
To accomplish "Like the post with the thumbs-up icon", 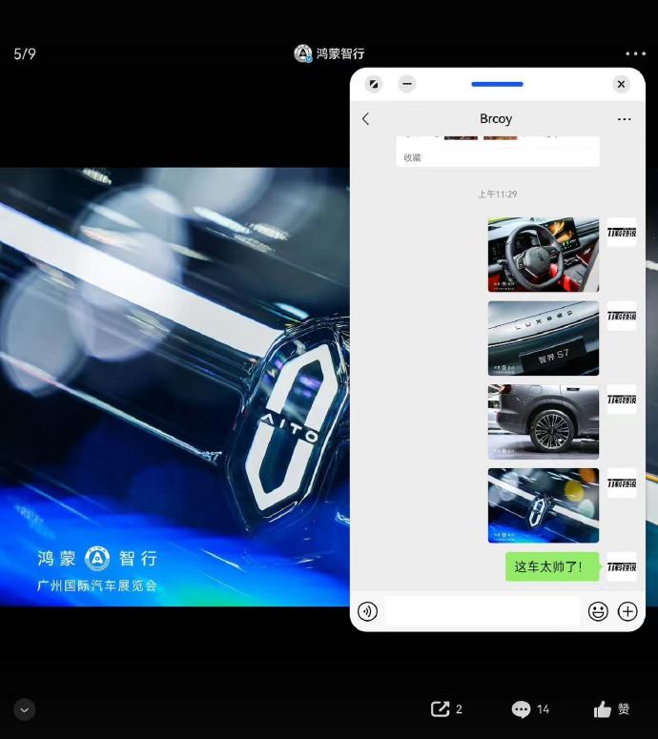I will pyautogui.click(x=603, y=708).
